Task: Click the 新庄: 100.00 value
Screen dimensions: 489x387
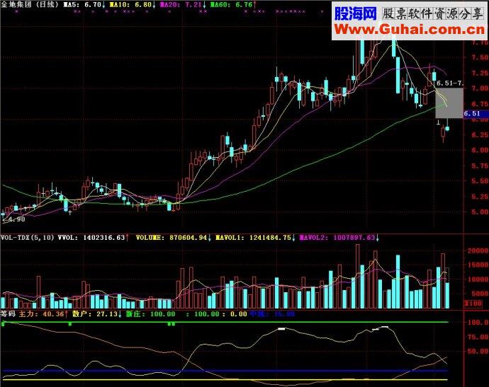Action: click(150, 314)
